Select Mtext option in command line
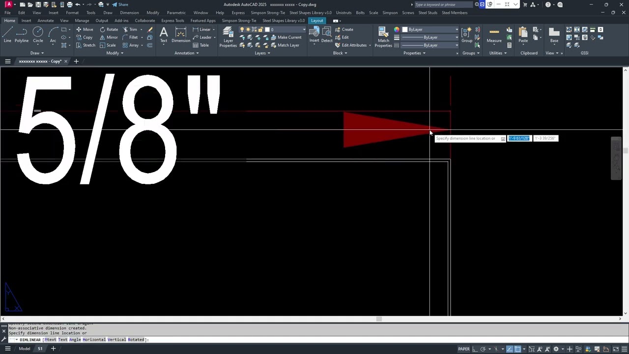Screen dimensions: 629x354 pos(51,340)
